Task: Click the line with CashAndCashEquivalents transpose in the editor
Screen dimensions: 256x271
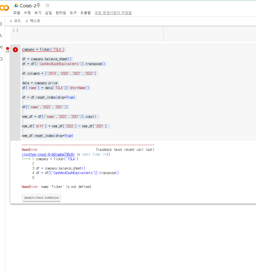Action: click(x=63, y=64)
